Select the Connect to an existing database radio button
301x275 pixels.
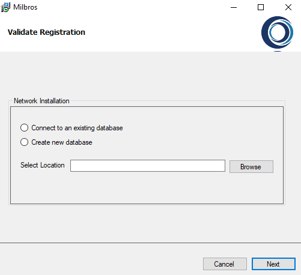(24, 128)
